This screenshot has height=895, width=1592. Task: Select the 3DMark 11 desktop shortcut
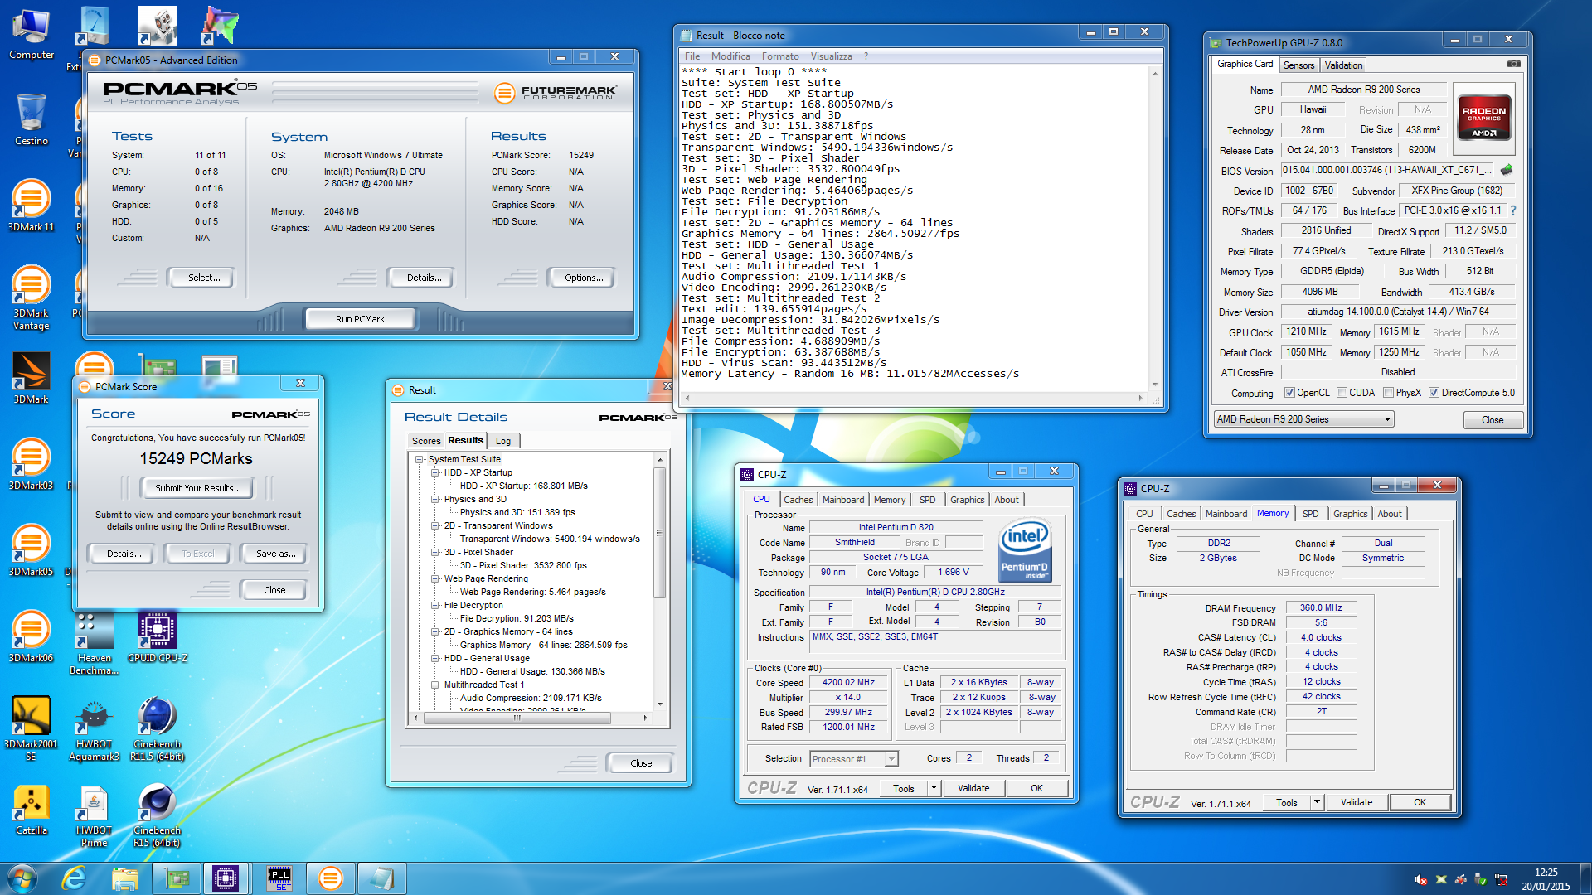coord(32,206)
